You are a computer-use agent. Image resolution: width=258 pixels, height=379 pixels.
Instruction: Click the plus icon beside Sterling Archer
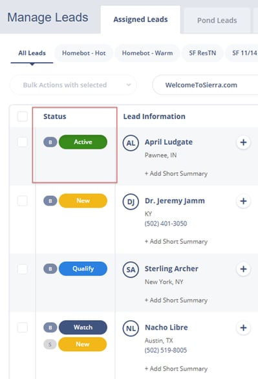coord(243,269)
